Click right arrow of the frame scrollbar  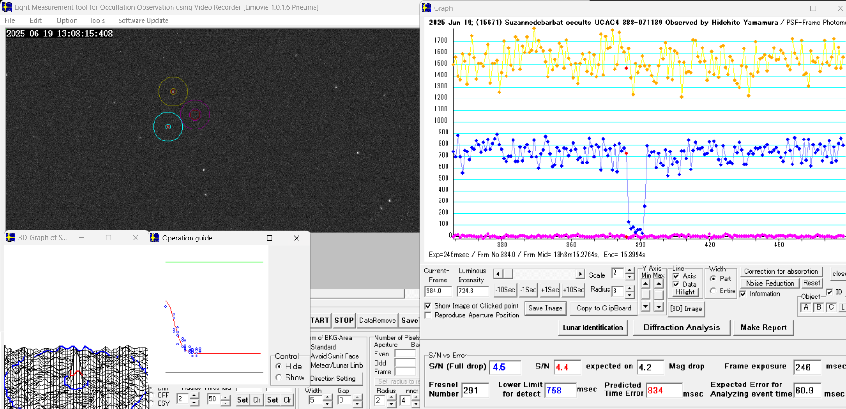580,274
